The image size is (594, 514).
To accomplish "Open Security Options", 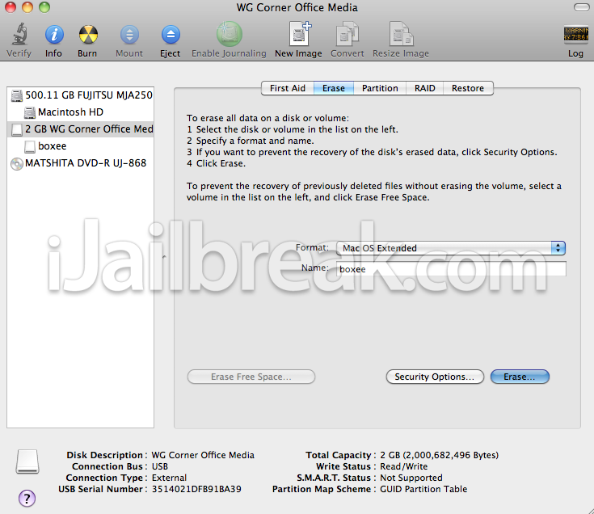I will pos(435,377).
